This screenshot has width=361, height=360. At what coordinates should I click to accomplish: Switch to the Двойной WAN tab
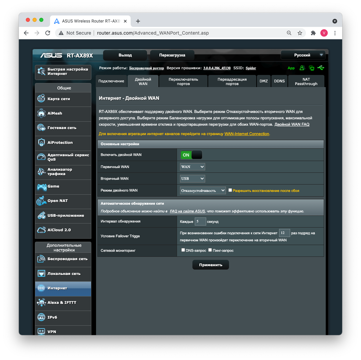[143, 81]
